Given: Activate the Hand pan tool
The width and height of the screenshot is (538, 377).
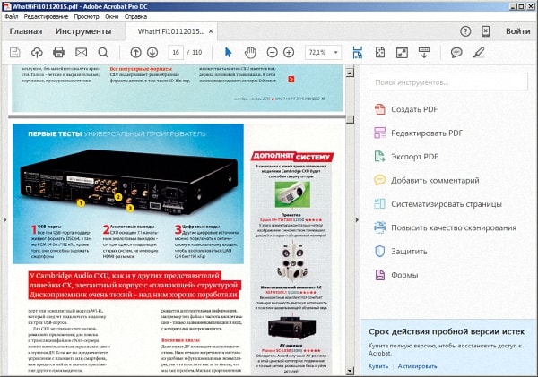Looking at the screenshot, I should (x=250, y=53).
